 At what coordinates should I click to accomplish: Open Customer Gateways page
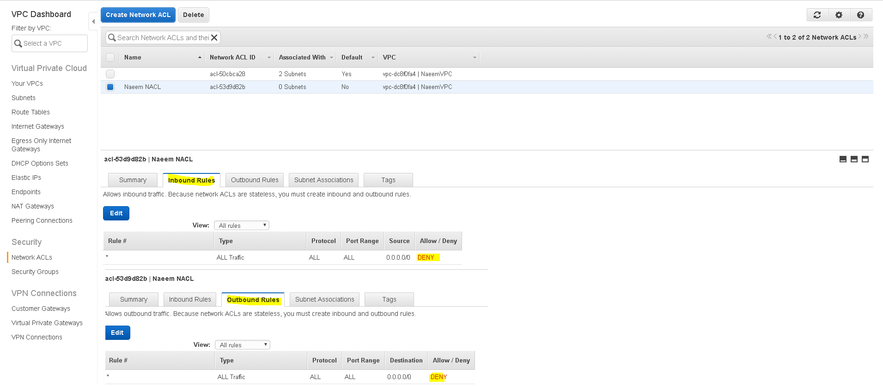coord(41,309)
